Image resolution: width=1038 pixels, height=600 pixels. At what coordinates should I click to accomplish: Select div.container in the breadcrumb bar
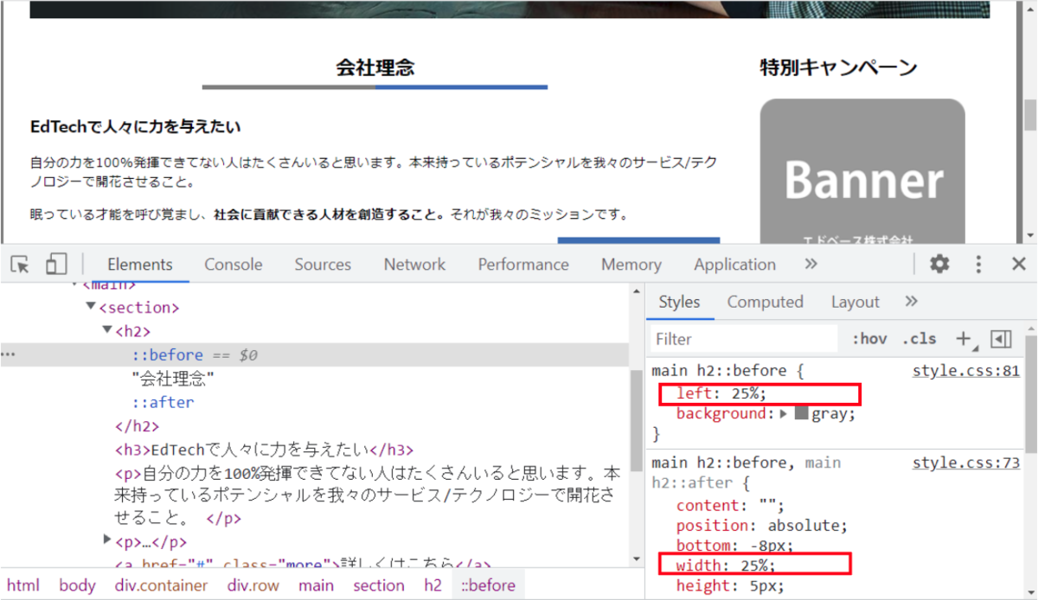pyautogui.click(x=161, y=585)
